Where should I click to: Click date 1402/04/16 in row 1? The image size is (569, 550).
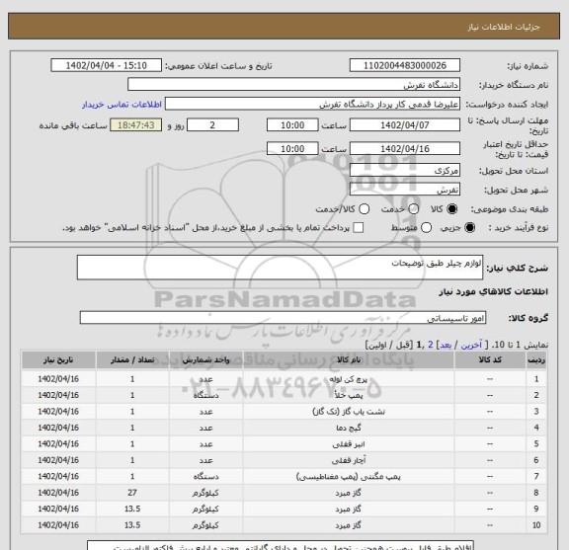click(58, 379)
